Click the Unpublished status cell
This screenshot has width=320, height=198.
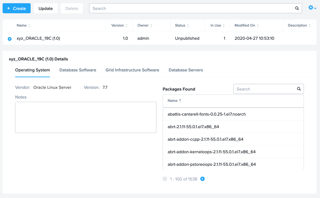tap(187, 38)
